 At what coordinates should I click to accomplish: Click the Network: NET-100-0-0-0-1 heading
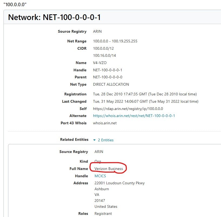tap(54, 17)
